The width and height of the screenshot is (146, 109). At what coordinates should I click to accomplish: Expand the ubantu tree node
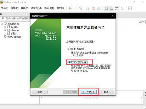click(5, 30)
